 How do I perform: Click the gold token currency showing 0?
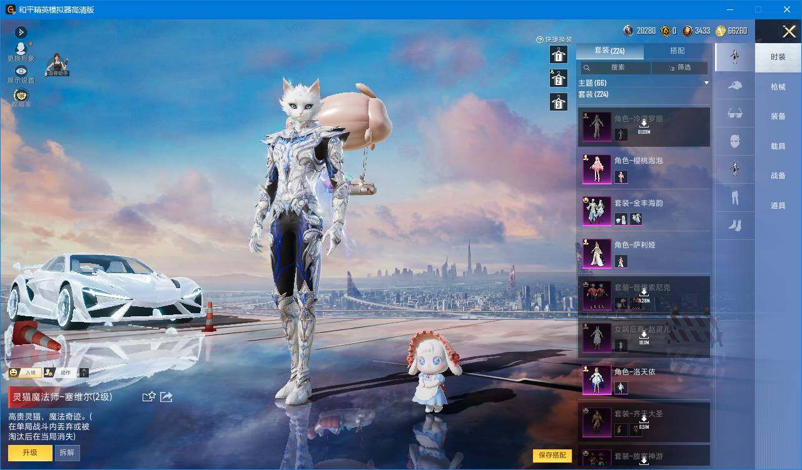666,31
